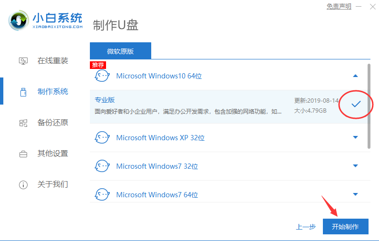Click the 面向爱好者和小企业用户 description text

pyautogui.click(x=188, y=111)
